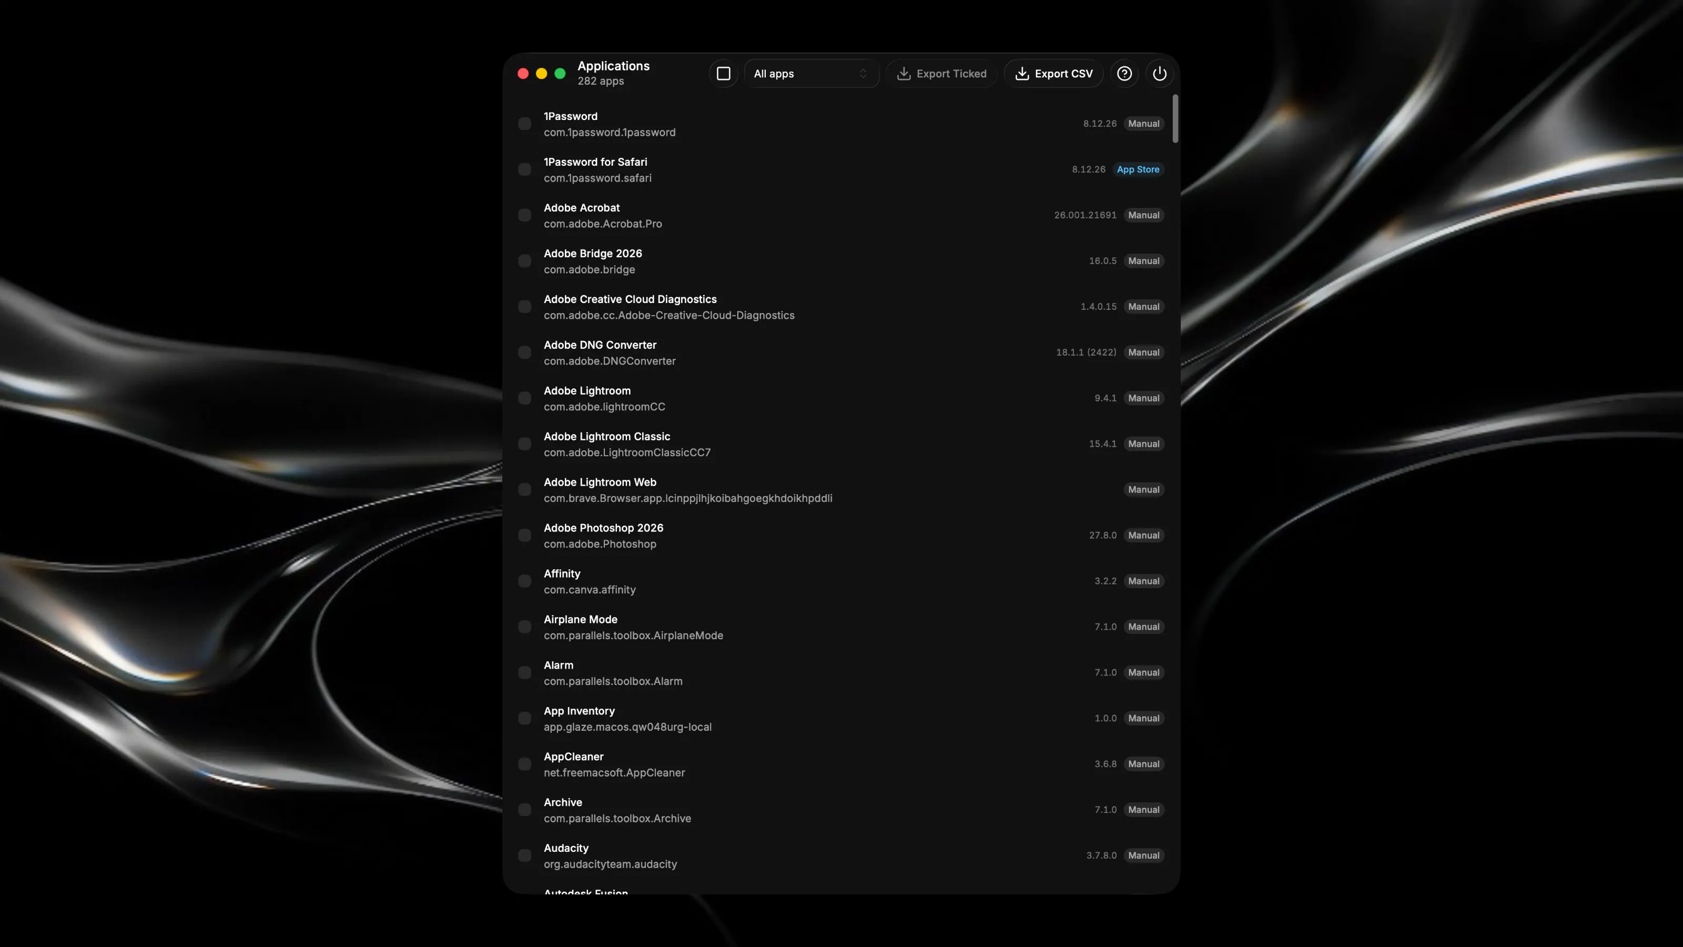
Task: Click the 282 apps count label
Action: point(601,81)
